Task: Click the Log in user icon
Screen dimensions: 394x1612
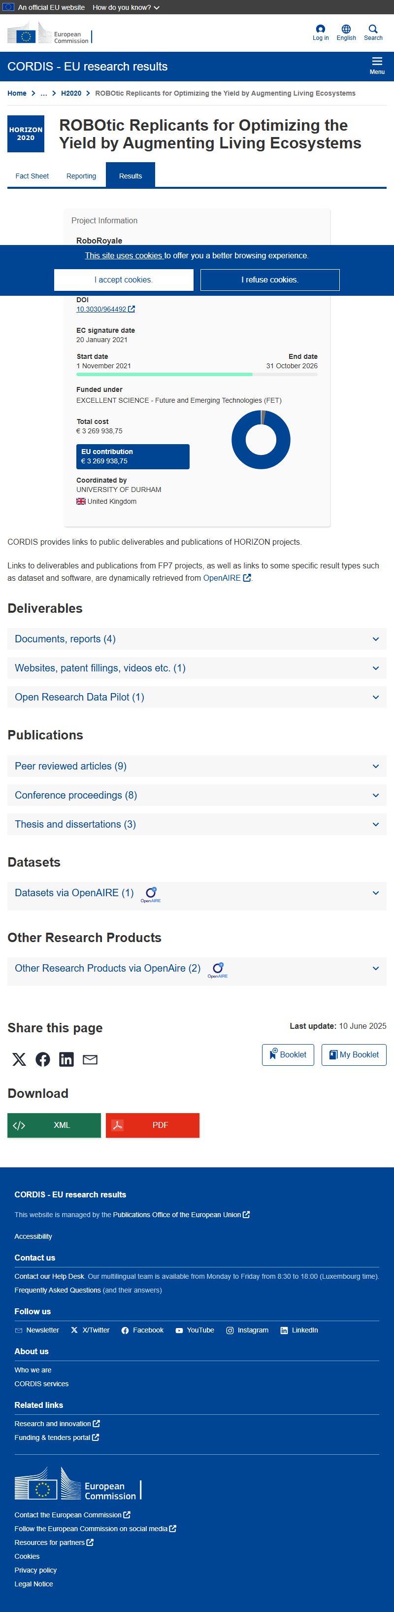Action: (x=320, y=29)
